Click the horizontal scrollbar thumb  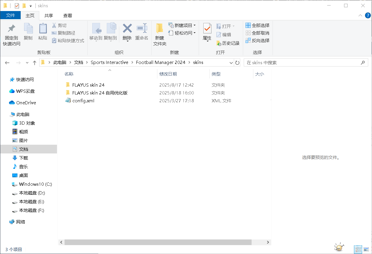(x=158, y=242)
